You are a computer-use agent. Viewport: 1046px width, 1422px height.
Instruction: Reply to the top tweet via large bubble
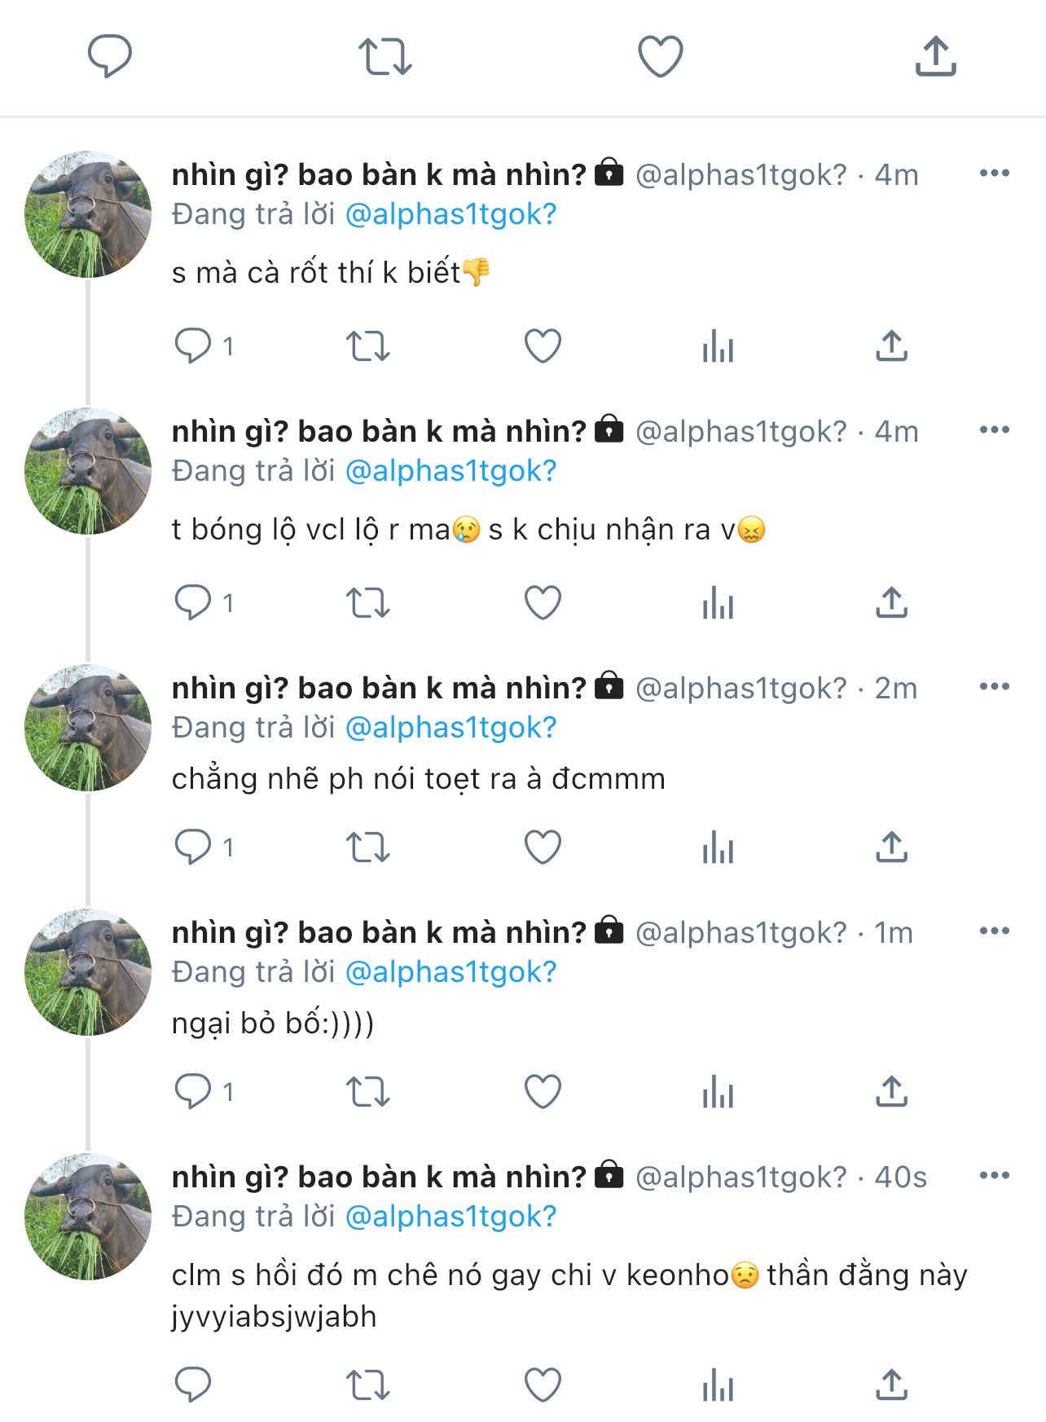[x=110, y=57]
